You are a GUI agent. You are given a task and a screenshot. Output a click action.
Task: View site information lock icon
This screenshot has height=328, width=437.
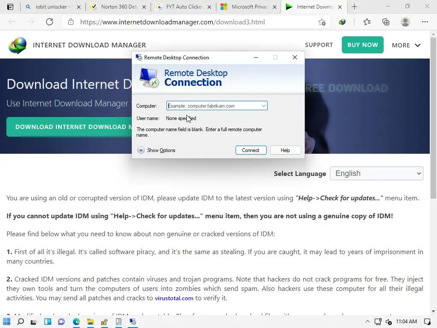coord(71,22)
